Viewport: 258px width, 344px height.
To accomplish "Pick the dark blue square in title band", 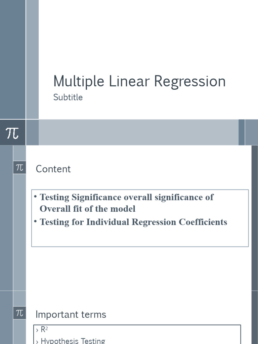I will coord(242,132).
